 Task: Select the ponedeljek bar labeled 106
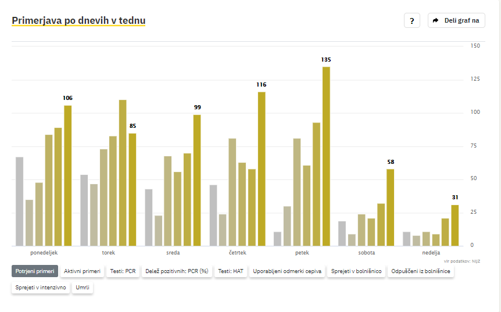[x=68, y=175]
